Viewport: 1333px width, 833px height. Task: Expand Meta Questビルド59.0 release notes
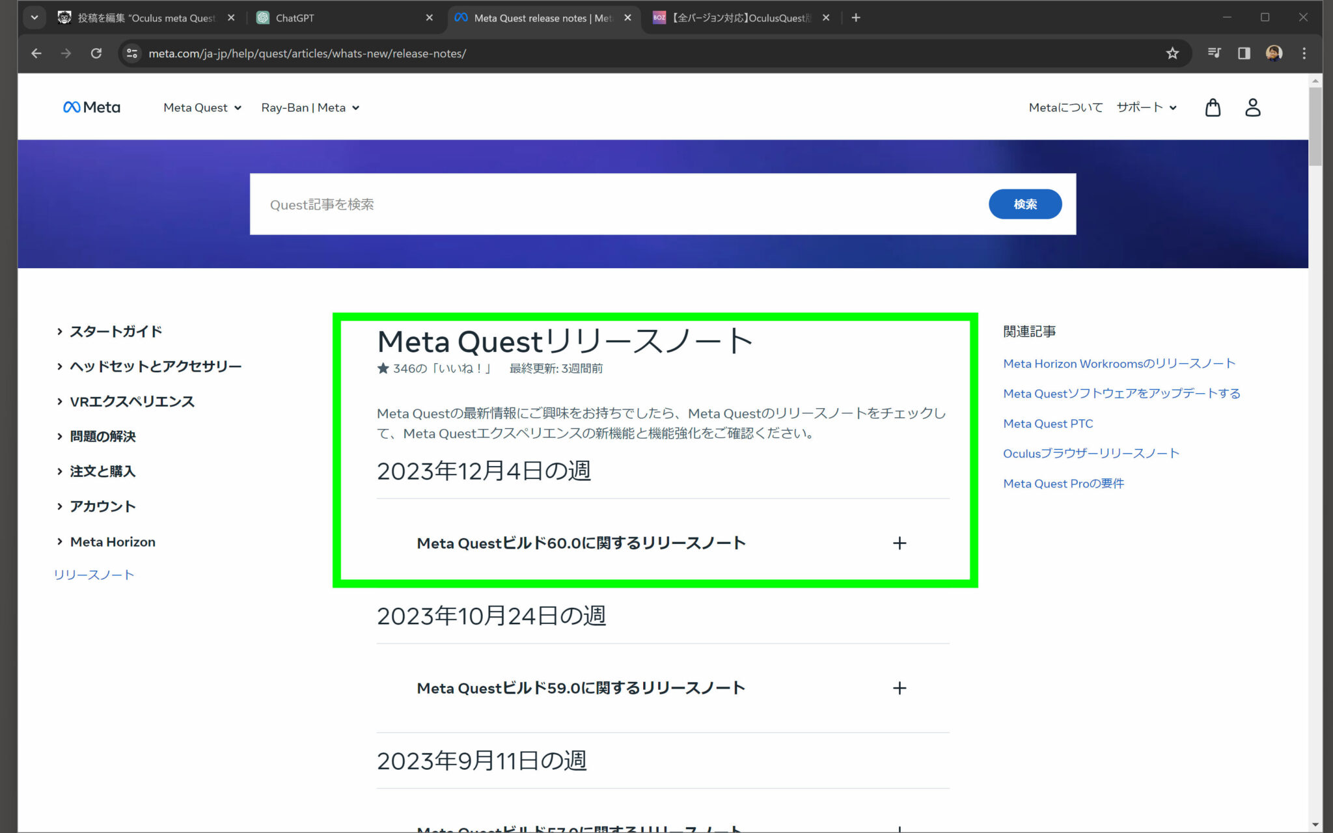900,688
